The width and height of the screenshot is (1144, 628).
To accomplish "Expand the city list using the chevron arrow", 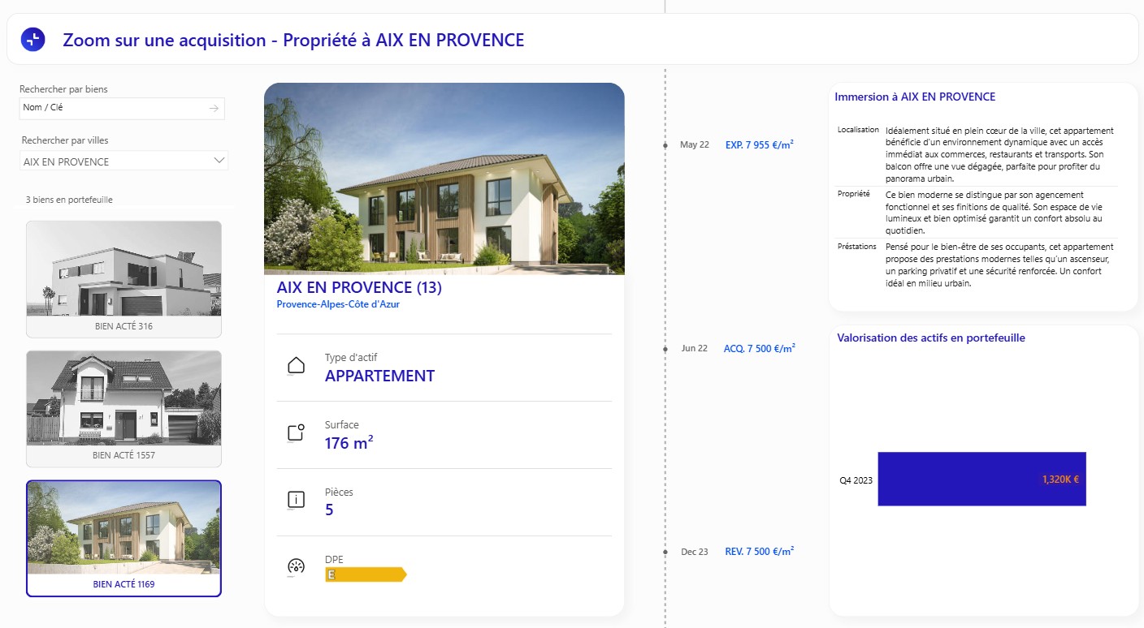I will tap(219, 161).
